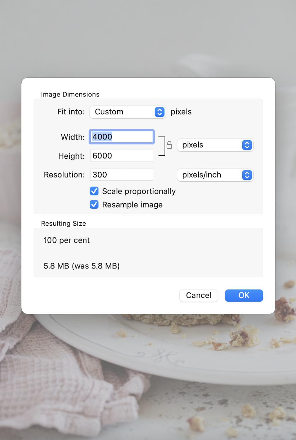Click the Resulting Size heading
The height and width of the screenshot is (440, 296).
coord(63,223)
